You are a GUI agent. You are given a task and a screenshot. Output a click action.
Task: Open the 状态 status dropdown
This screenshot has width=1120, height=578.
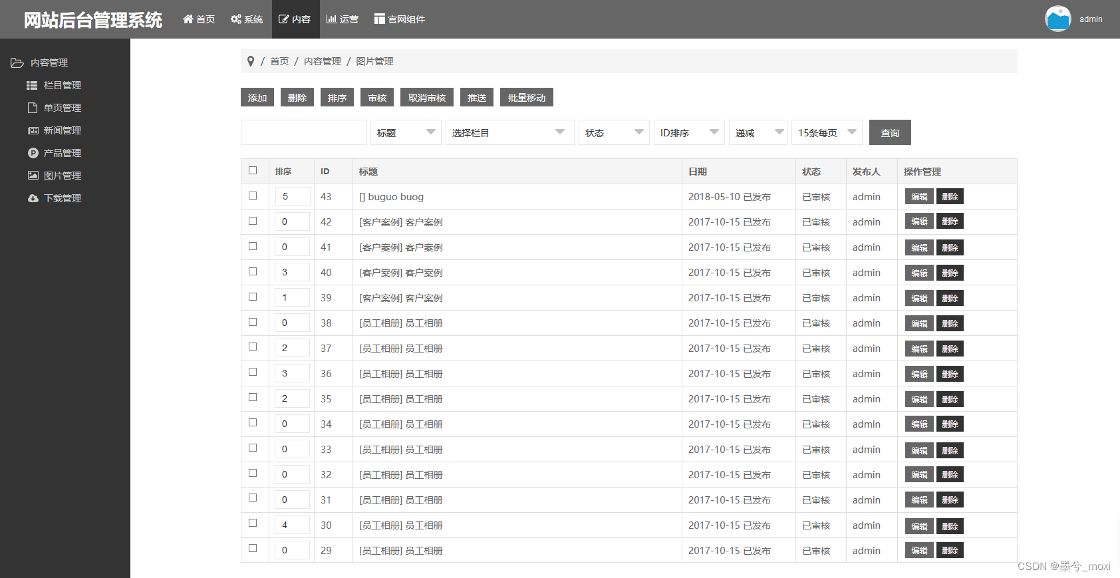[614, 132]
